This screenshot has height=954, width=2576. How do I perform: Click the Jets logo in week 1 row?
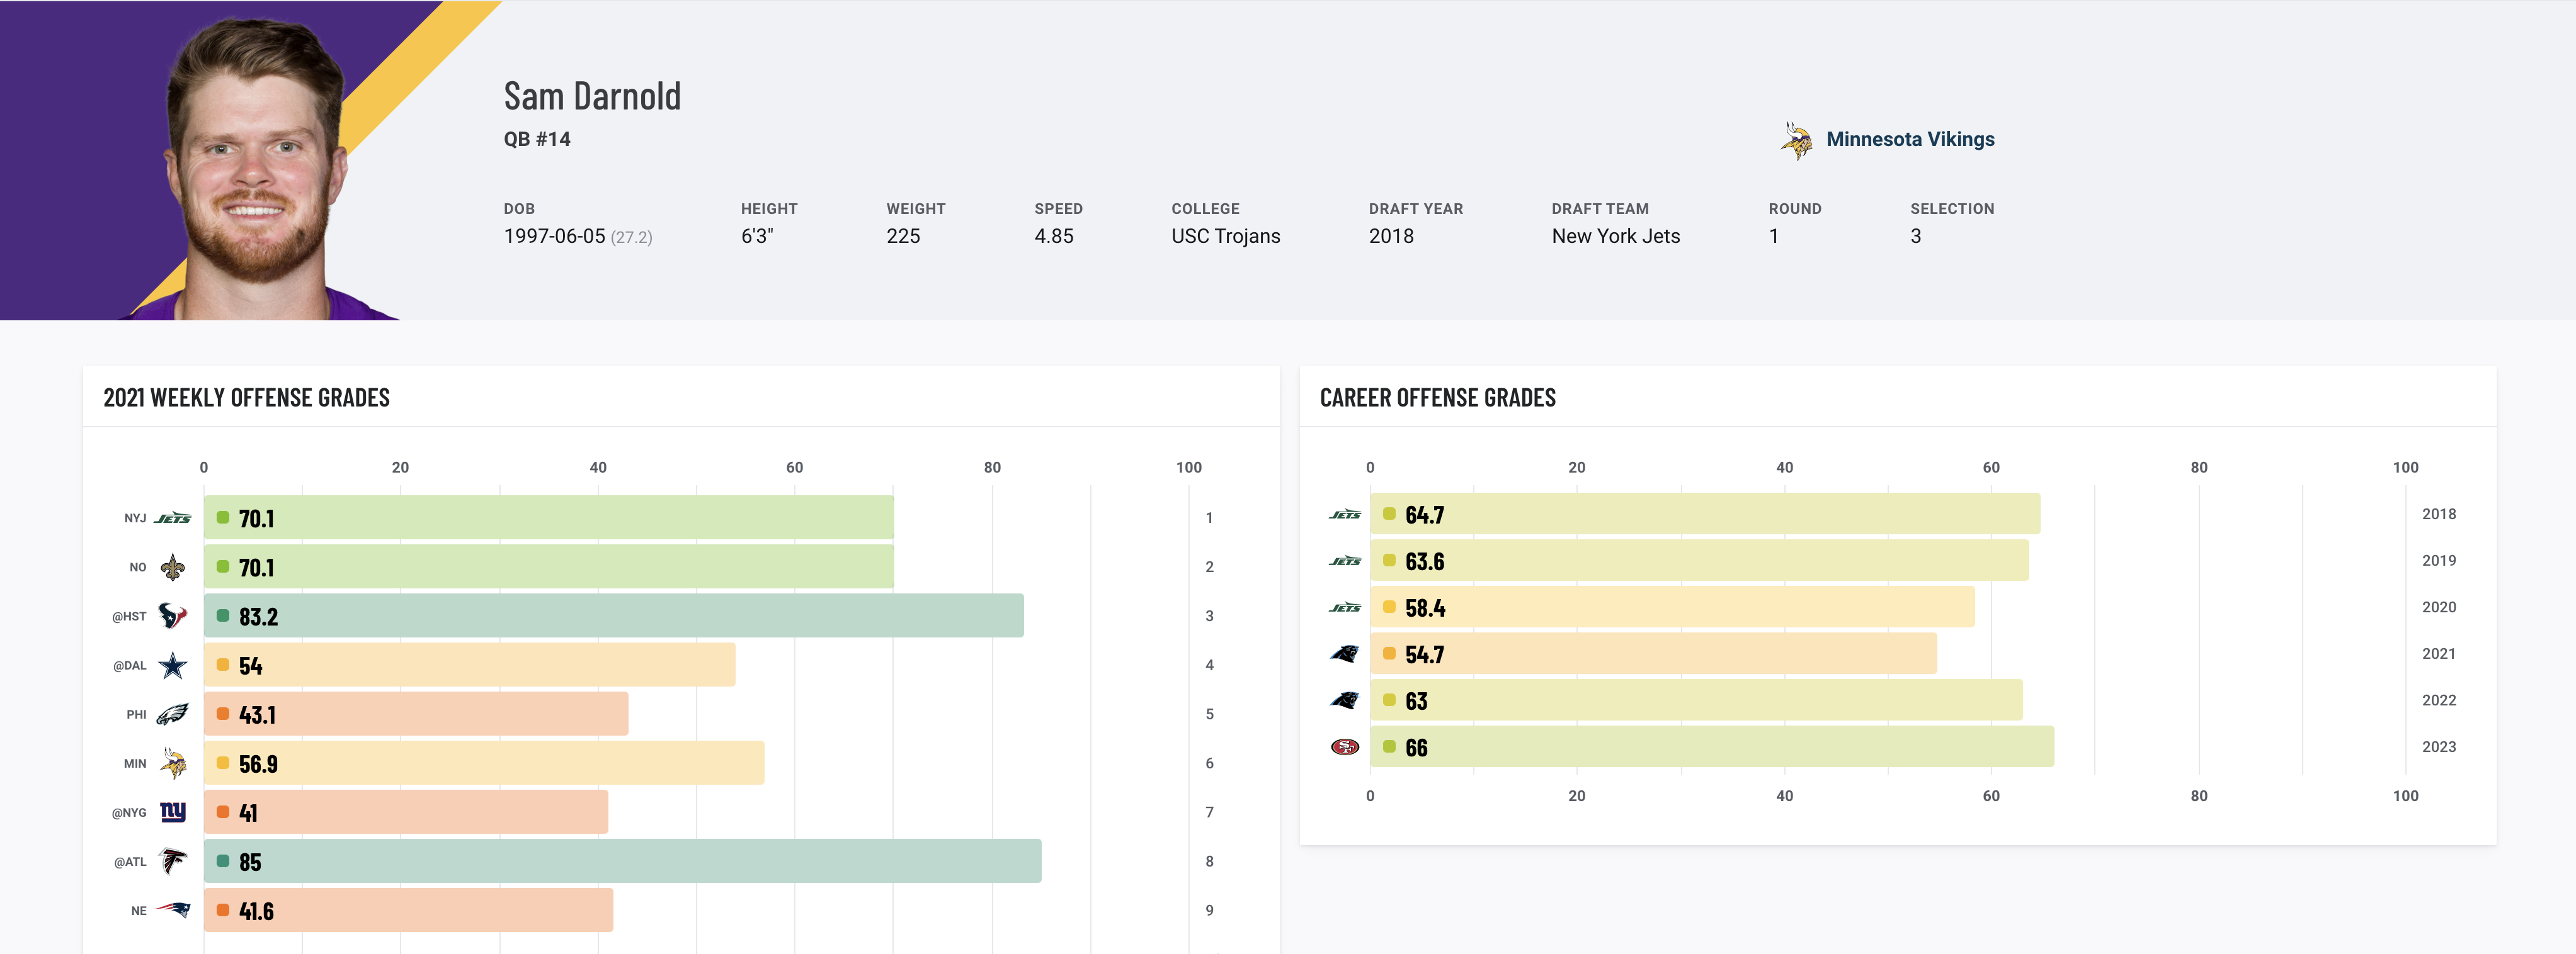point(173,517)
